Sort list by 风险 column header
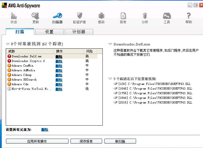This screenshot has width=203, height=148. 90,51
